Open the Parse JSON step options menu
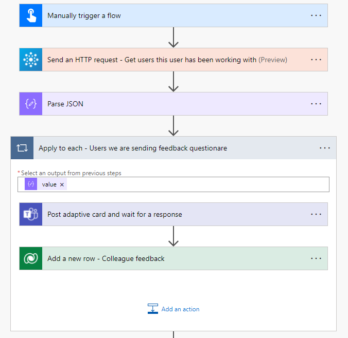Screen dimensions: 348x338 click(x=316, y=104)
